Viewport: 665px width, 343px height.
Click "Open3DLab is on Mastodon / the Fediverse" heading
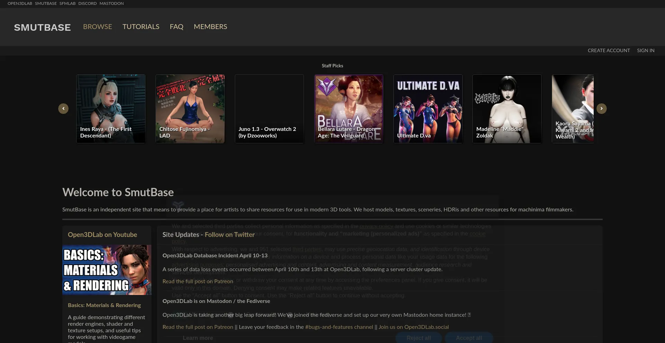tap(216, 301)
